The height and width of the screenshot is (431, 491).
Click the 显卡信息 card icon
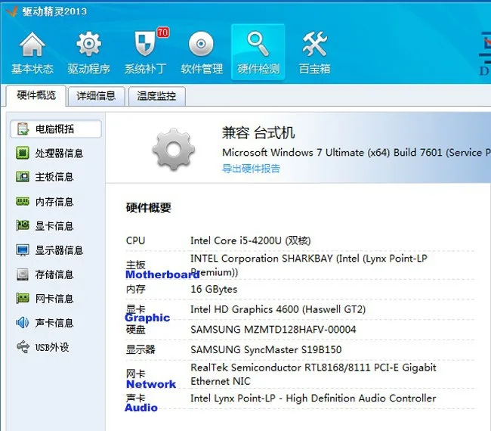(23, 225)
